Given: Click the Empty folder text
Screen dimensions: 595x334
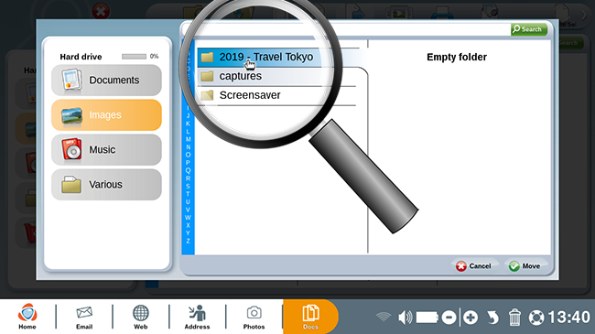Looking at the screenshot, I should pyautogui.click(x=457, y=57).
